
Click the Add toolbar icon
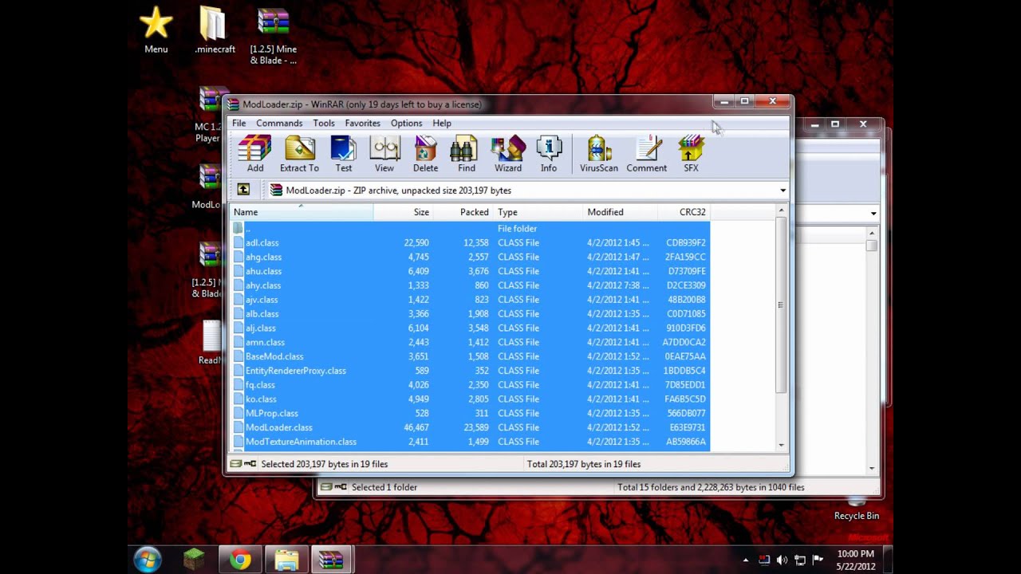(x=255, y=154)
